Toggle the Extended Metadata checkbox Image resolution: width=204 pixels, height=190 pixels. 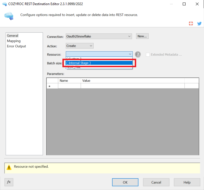tap(148, 55)
